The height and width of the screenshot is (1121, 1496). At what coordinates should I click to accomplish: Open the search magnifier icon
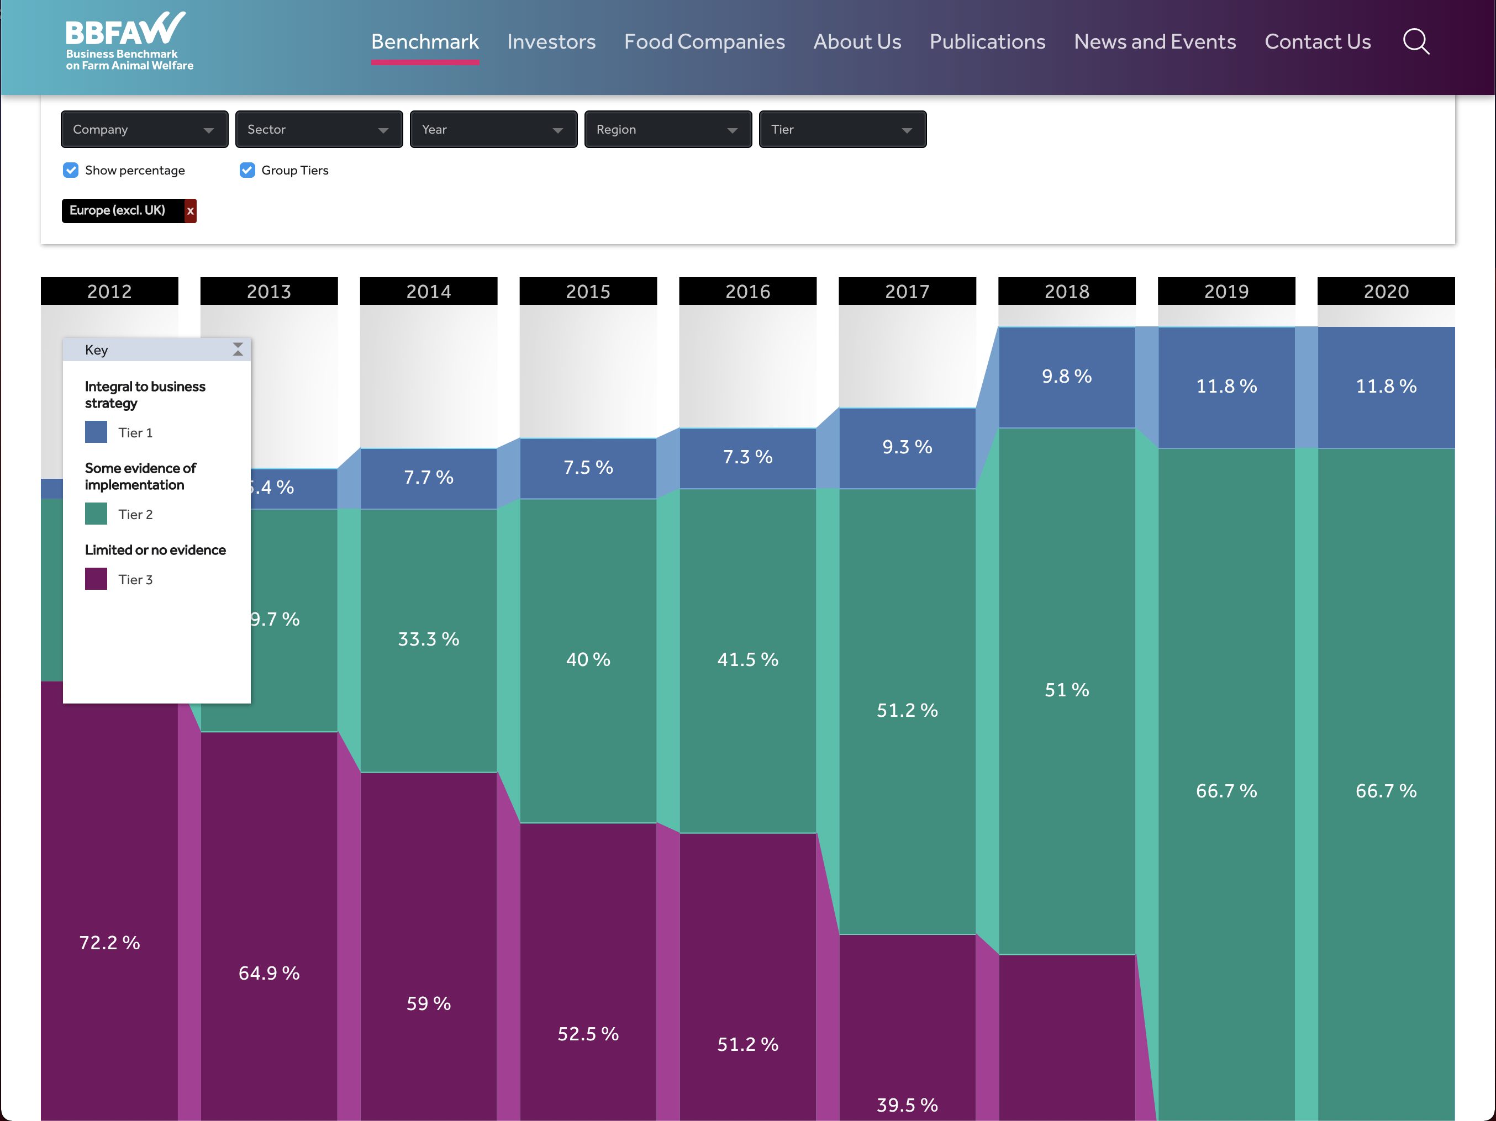tap(1415, 42)
